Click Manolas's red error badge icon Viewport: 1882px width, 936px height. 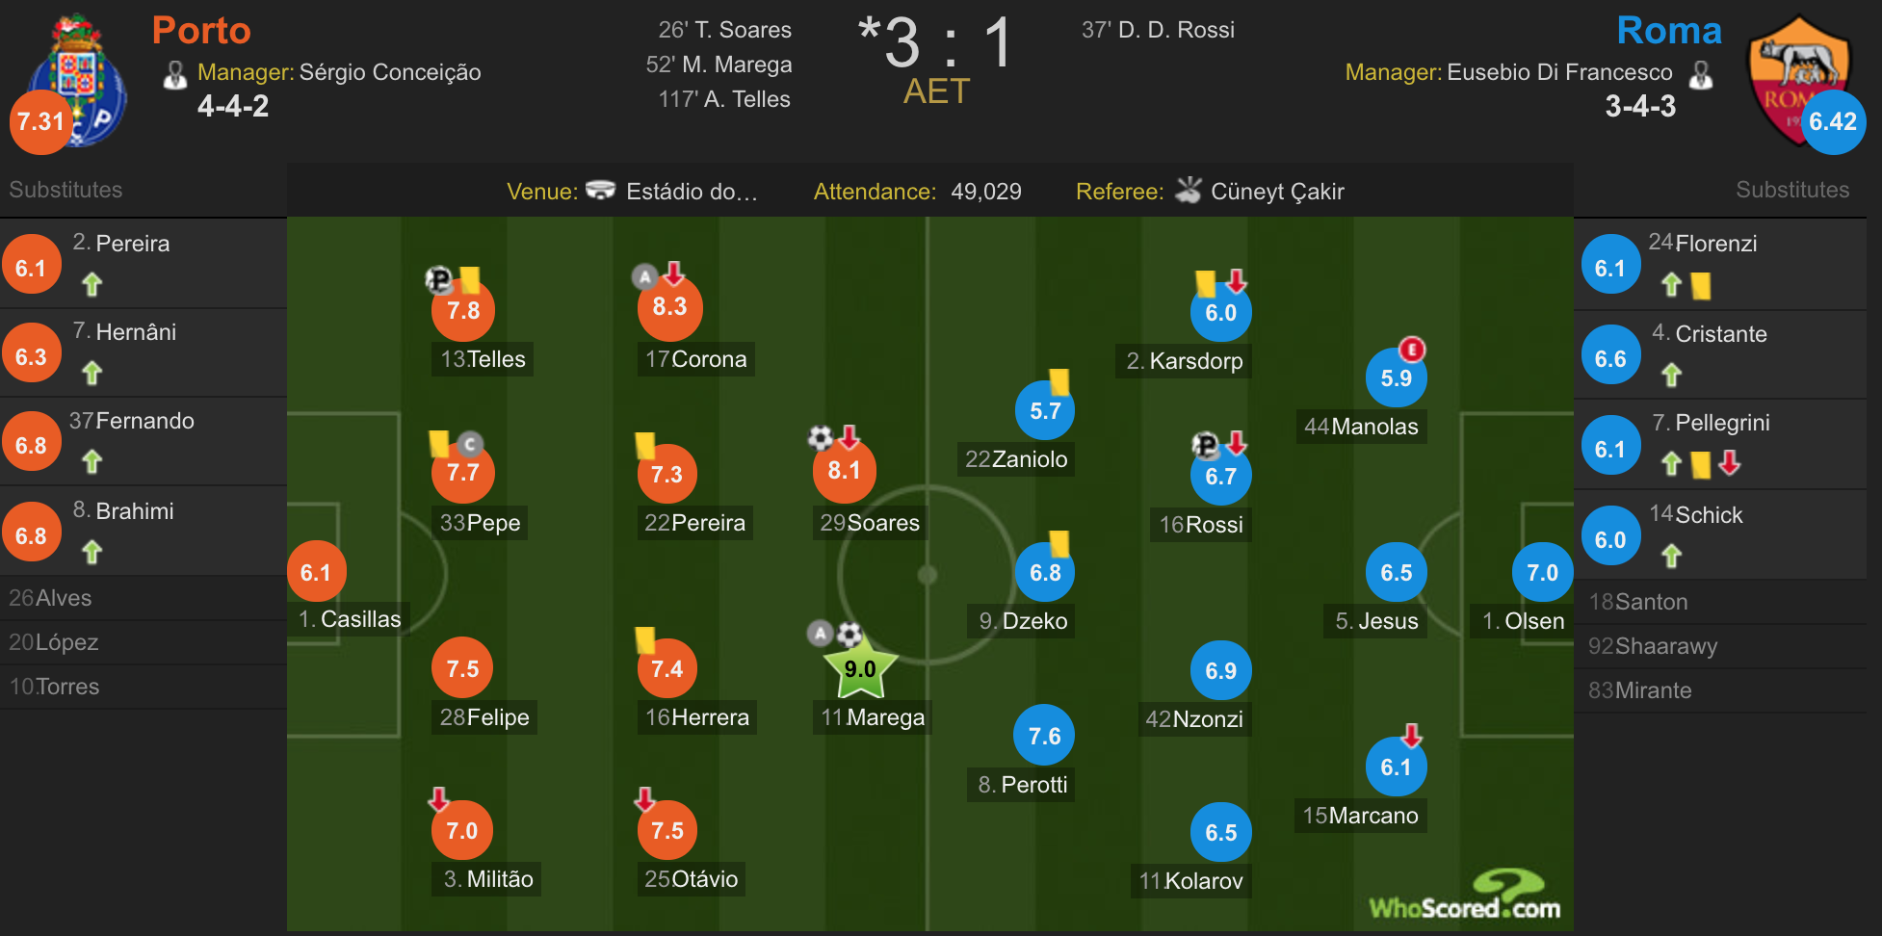[1412, 350]
